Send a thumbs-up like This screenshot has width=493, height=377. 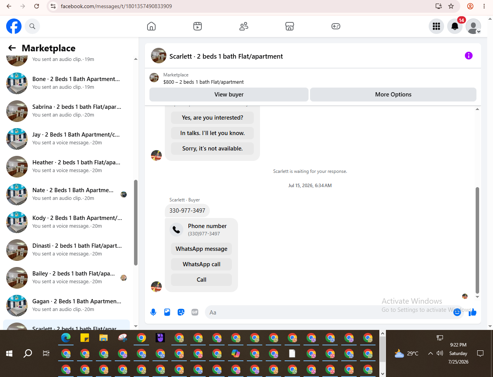pos(473,312)
